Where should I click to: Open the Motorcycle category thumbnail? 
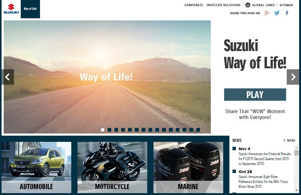pyautogui.click(x=112, y=167)
